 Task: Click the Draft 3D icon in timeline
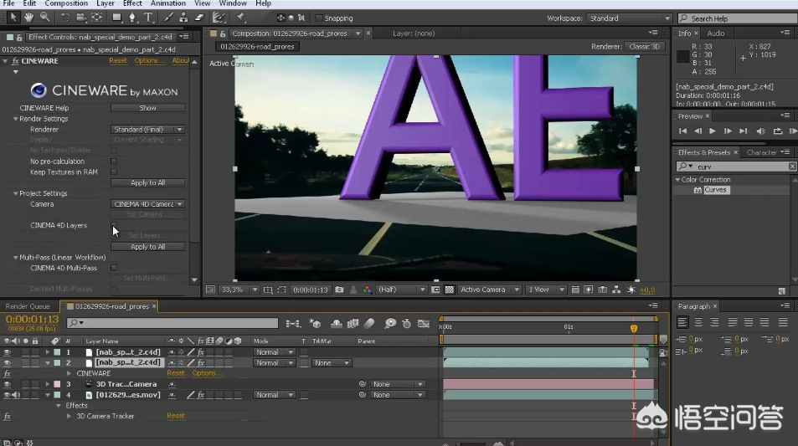coord(315,324)
